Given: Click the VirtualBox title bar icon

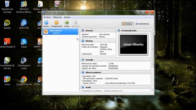Looking at the screenshot, I should click(44, 13).
